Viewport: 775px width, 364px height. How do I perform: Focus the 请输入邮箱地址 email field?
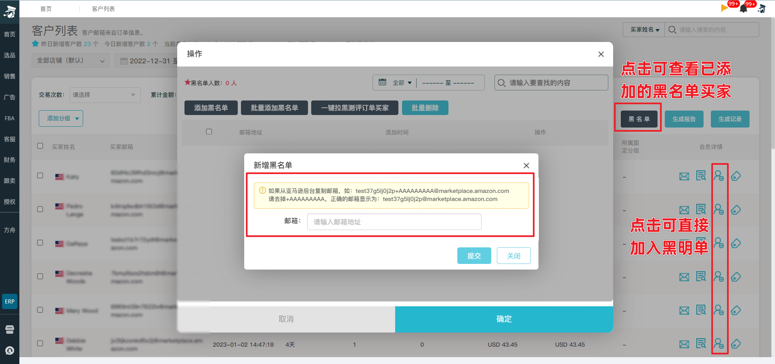click(x=394, y=222)
